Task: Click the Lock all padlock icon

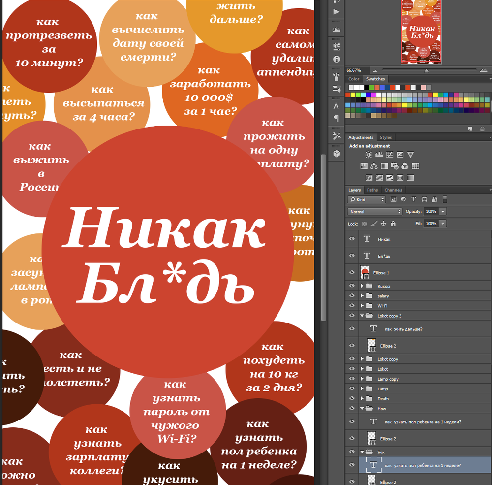Action: (x=393, y=224)
